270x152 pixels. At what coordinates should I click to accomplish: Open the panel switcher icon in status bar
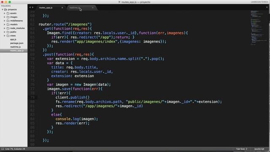tap(3, 149)
